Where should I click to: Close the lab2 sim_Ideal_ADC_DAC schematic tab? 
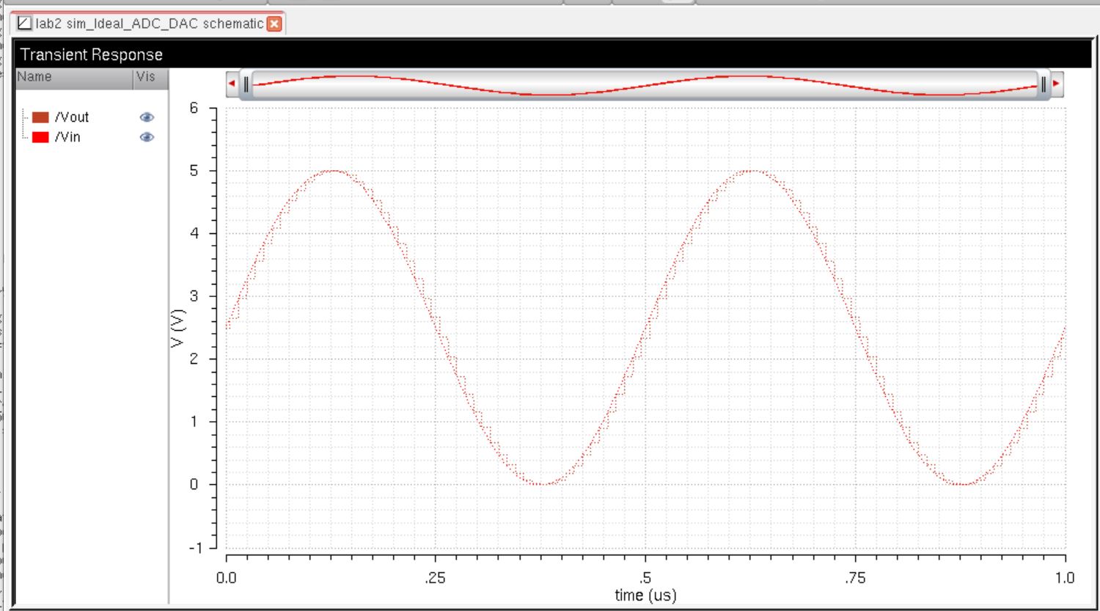[274, 24]
